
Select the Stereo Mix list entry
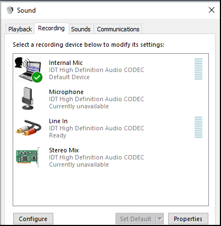(110, 157)
